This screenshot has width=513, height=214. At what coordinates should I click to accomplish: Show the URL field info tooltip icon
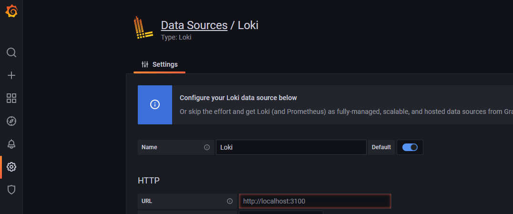[x=230, y=201]
